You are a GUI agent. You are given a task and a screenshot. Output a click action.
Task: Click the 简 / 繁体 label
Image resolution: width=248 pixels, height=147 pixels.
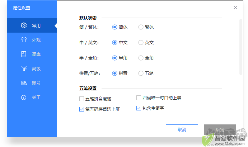tap(89, 27)
